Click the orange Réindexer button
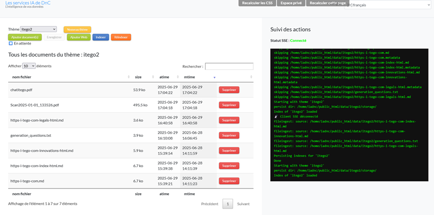 click(x=121, y=37)
